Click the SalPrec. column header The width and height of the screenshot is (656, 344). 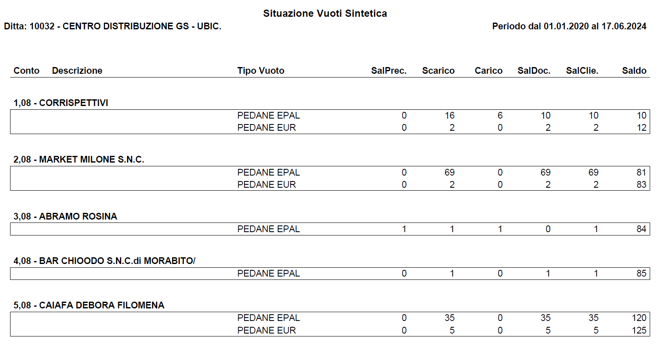coord(389,70)
